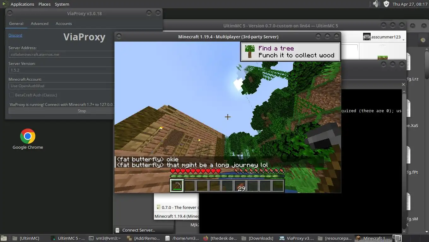The width and height of the screenshot is (429, 242).
Task: Open the file ending in fg.fPt
Action: point(412,160)
